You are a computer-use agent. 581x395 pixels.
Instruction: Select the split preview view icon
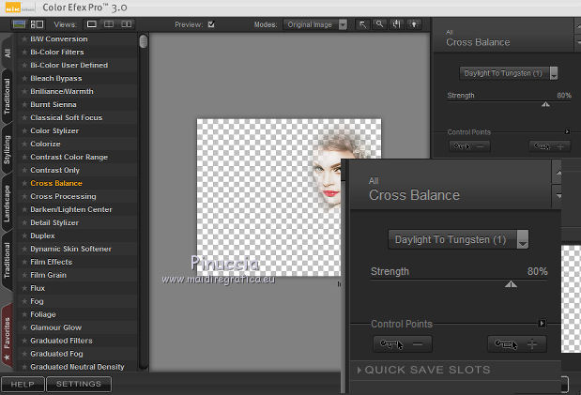[x=109, y=24]
